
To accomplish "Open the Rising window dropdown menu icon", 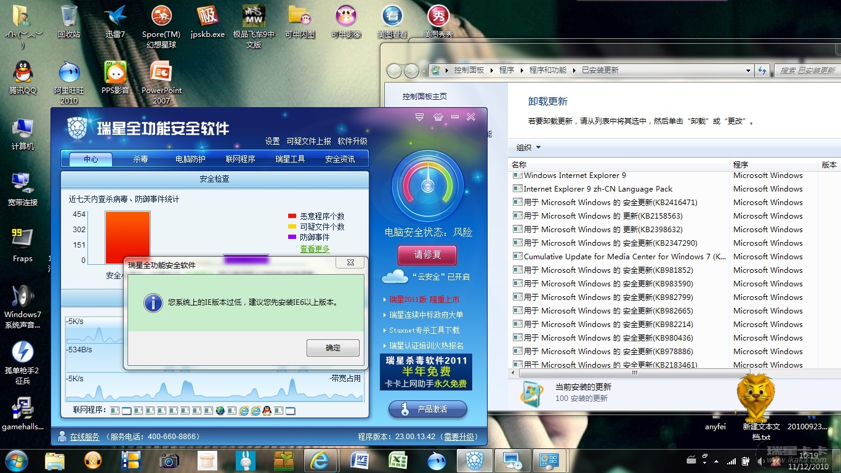I will click(x=420, y=116).
